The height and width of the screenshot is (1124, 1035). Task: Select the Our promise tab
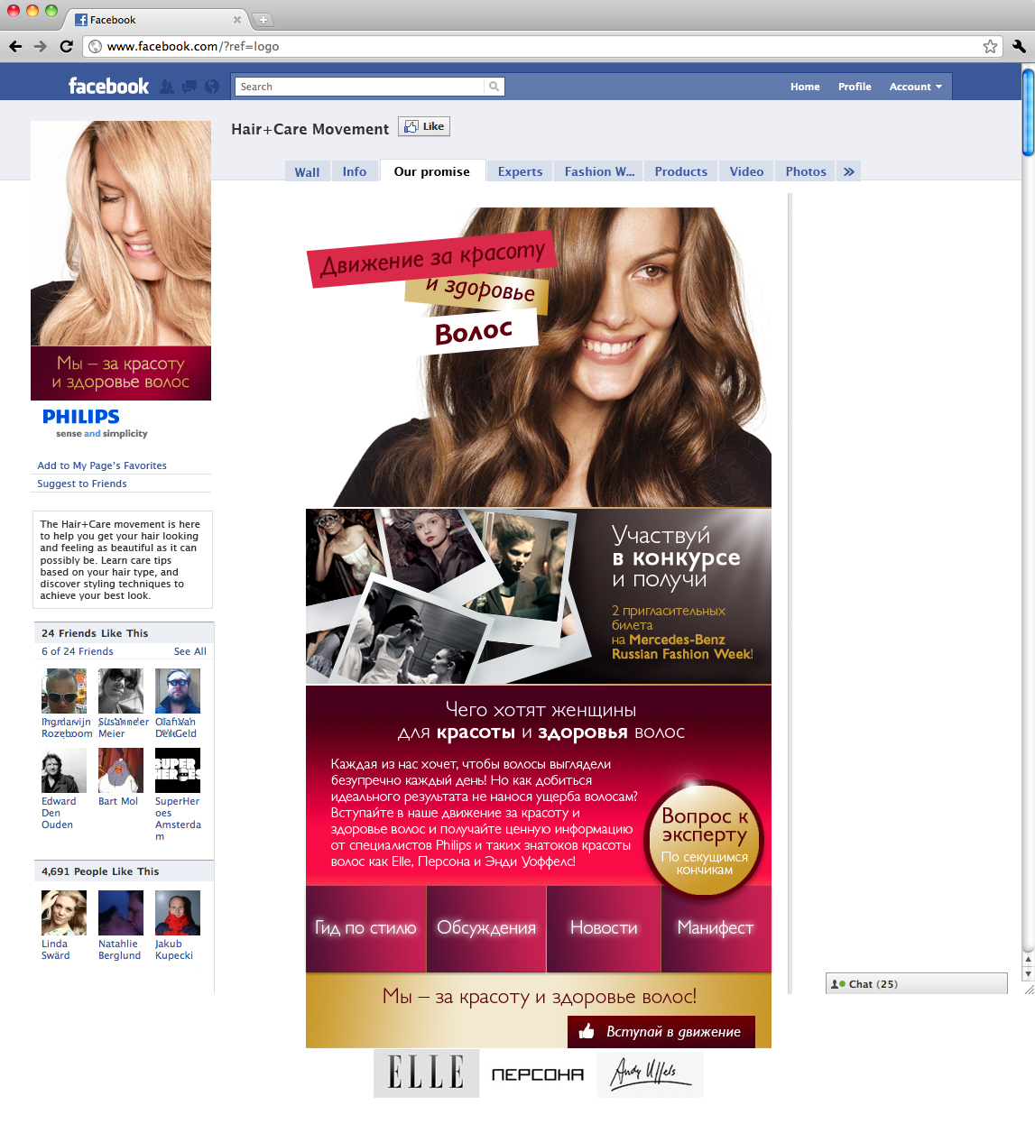tap(432, 171)
